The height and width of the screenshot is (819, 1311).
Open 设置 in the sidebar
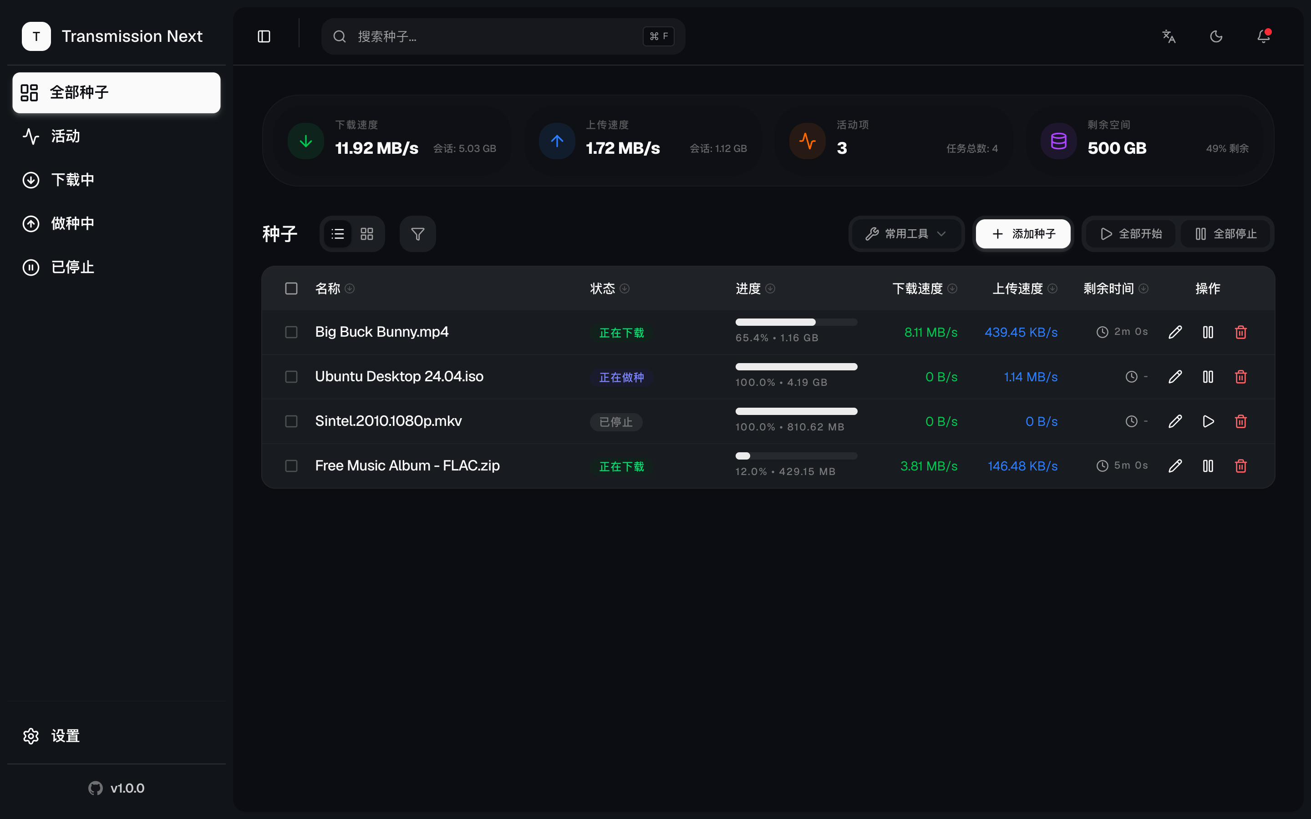[x=117, y=736]
